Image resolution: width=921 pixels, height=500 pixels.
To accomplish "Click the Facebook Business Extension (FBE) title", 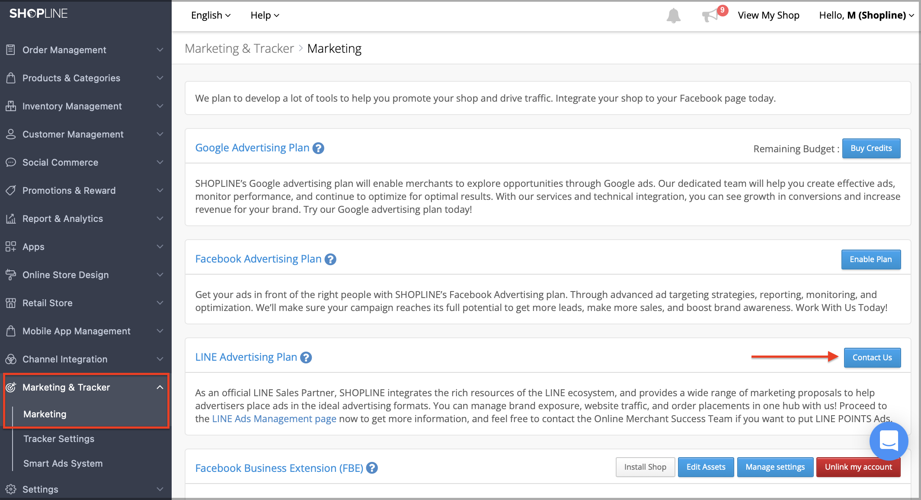I will pyautogui.click(x=279, y=468).
